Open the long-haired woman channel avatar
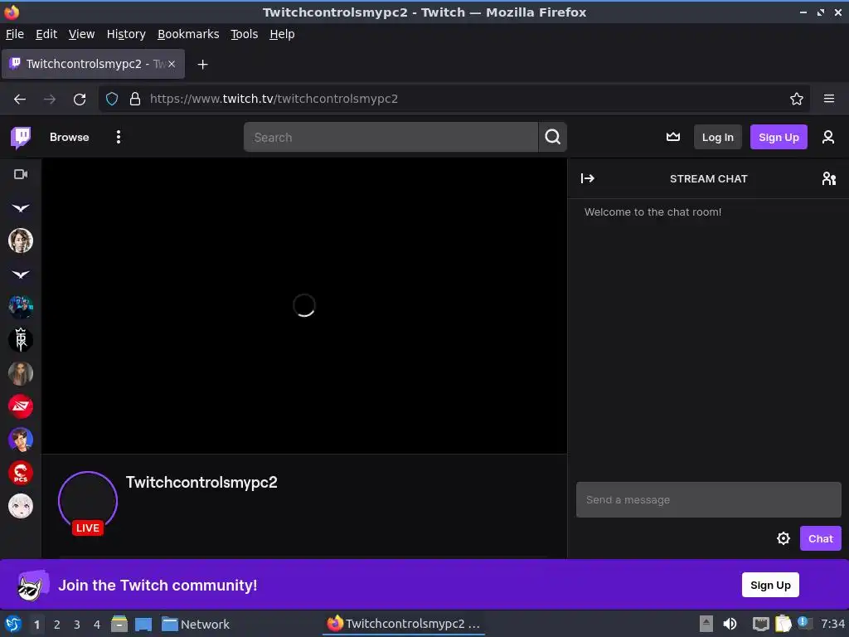The height and width of the screenshot is (637, 849). click(21, 373)
